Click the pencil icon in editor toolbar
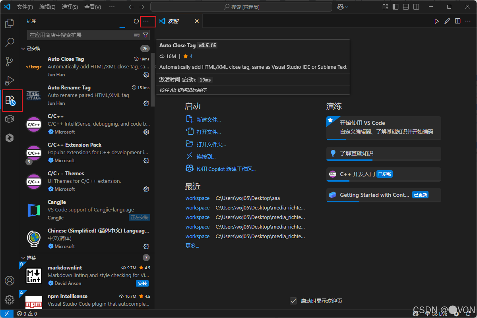Screen dimensions: 477x318 447,21
